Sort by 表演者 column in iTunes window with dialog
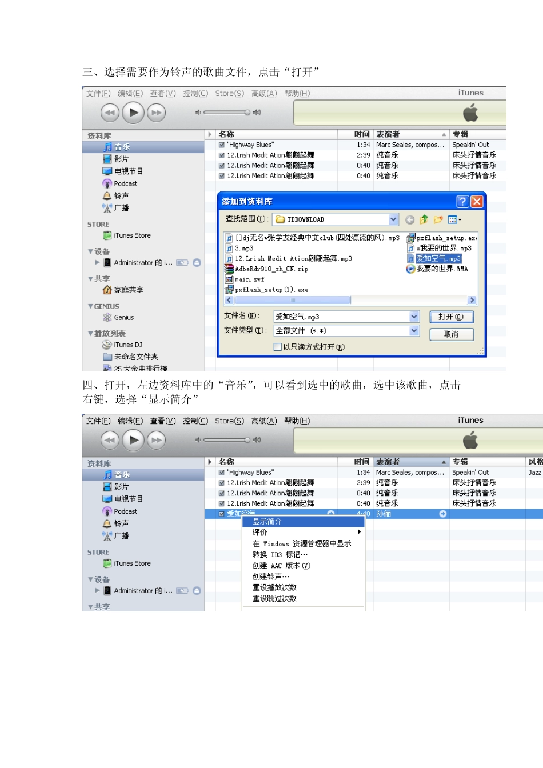Image resolution: width=543 pixels, height=768 pixels. 411,134
